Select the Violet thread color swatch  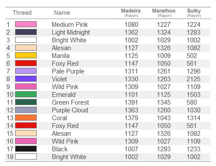coord(26,79)
